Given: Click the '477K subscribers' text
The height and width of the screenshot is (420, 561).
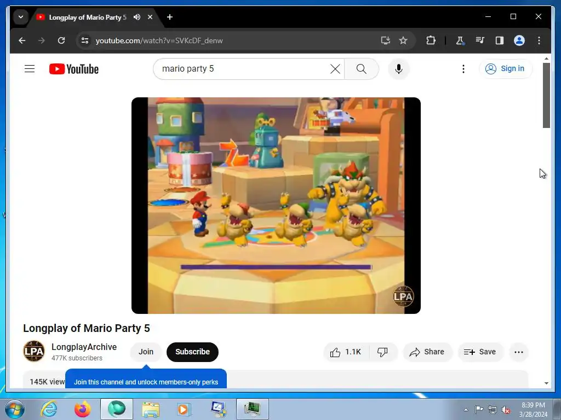Looking at the screenshot, I should pyautogui.click(x=77, y=358).
